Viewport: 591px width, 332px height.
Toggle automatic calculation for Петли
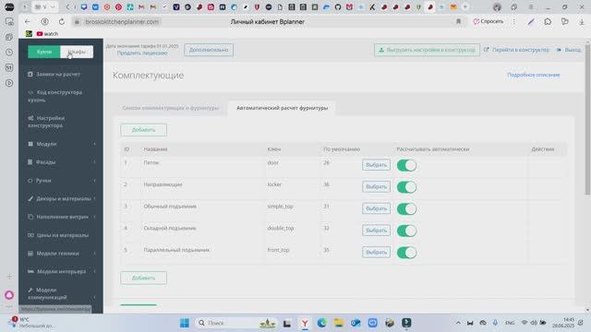click(406, 165)
